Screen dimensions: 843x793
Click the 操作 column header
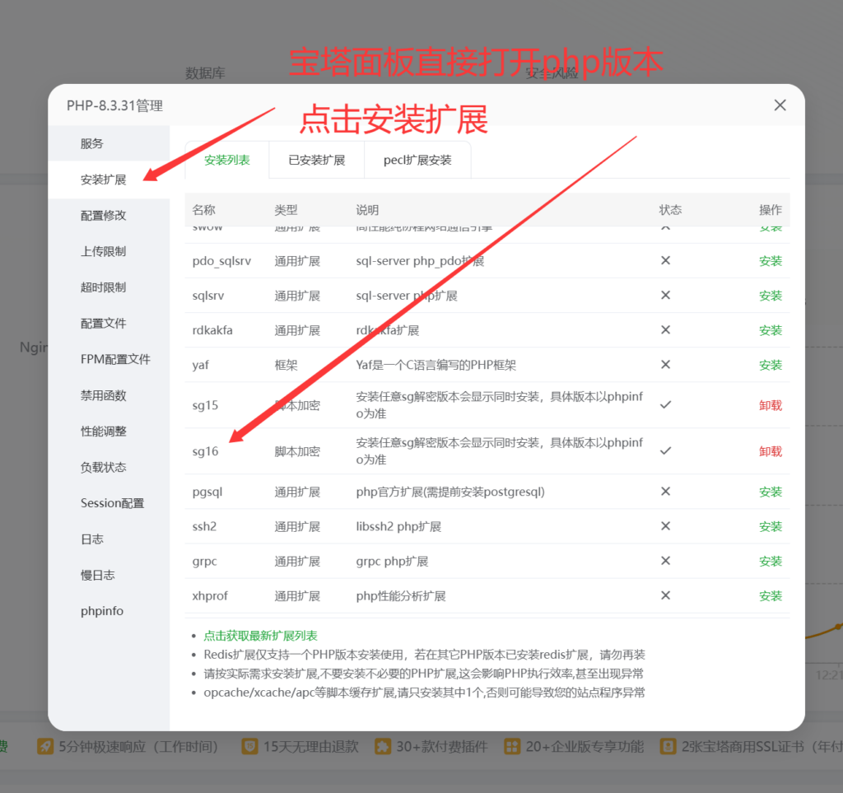pos(771,210)
